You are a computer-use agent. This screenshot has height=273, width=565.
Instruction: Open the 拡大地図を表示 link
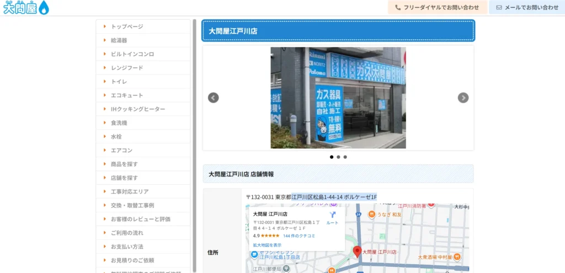pos(267,245)
